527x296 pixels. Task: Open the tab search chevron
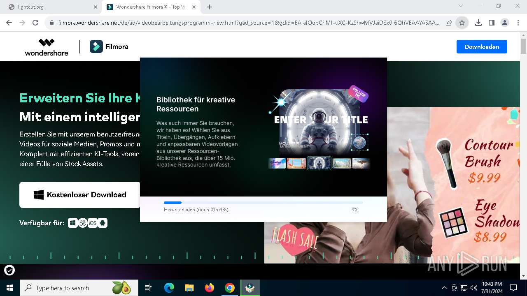[x=461, y=6]
